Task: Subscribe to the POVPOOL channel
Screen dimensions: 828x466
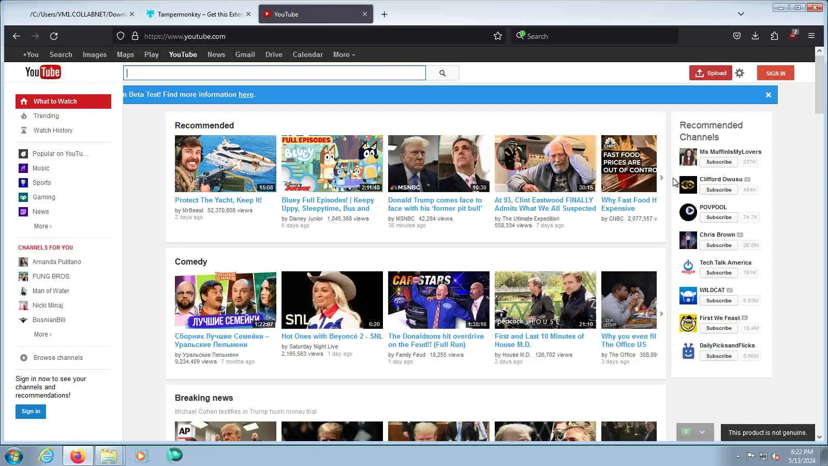Action: pos(719,217)
